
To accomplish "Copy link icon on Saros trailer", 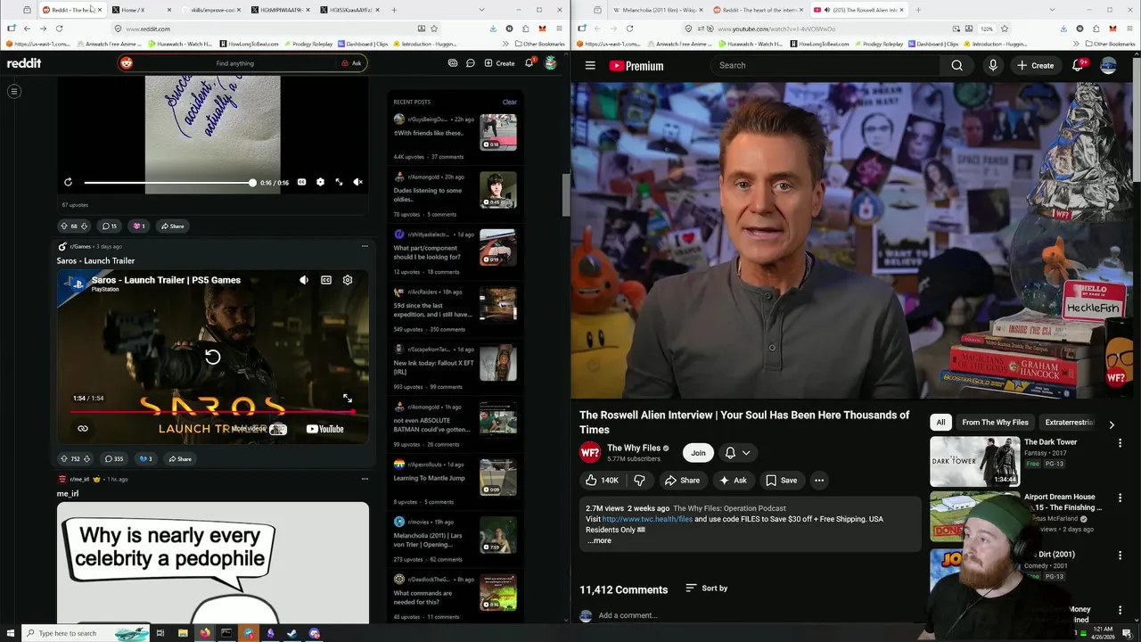I will point(83,429).
